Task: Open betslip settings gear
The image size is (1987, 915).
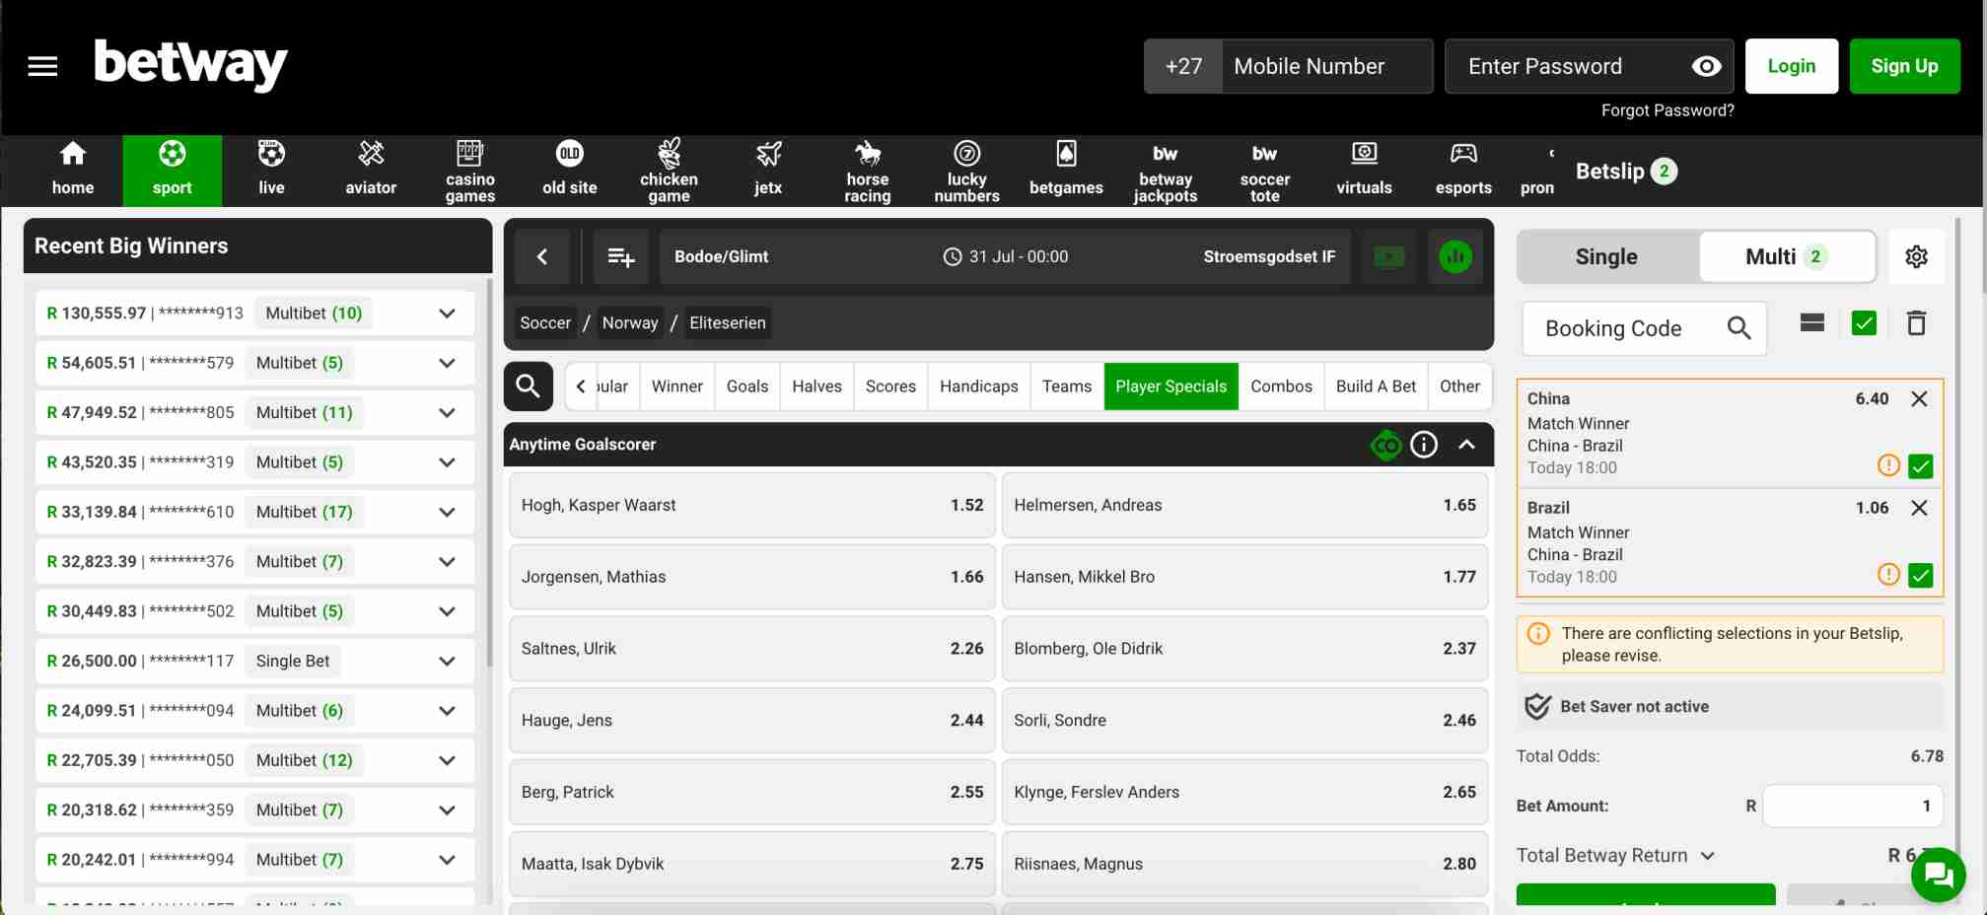Action: coord(1916,256)
